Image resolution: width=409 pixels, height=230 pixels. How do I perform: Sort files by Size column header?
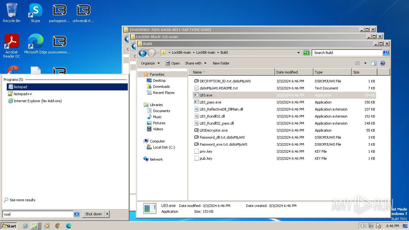pos(364,72)
